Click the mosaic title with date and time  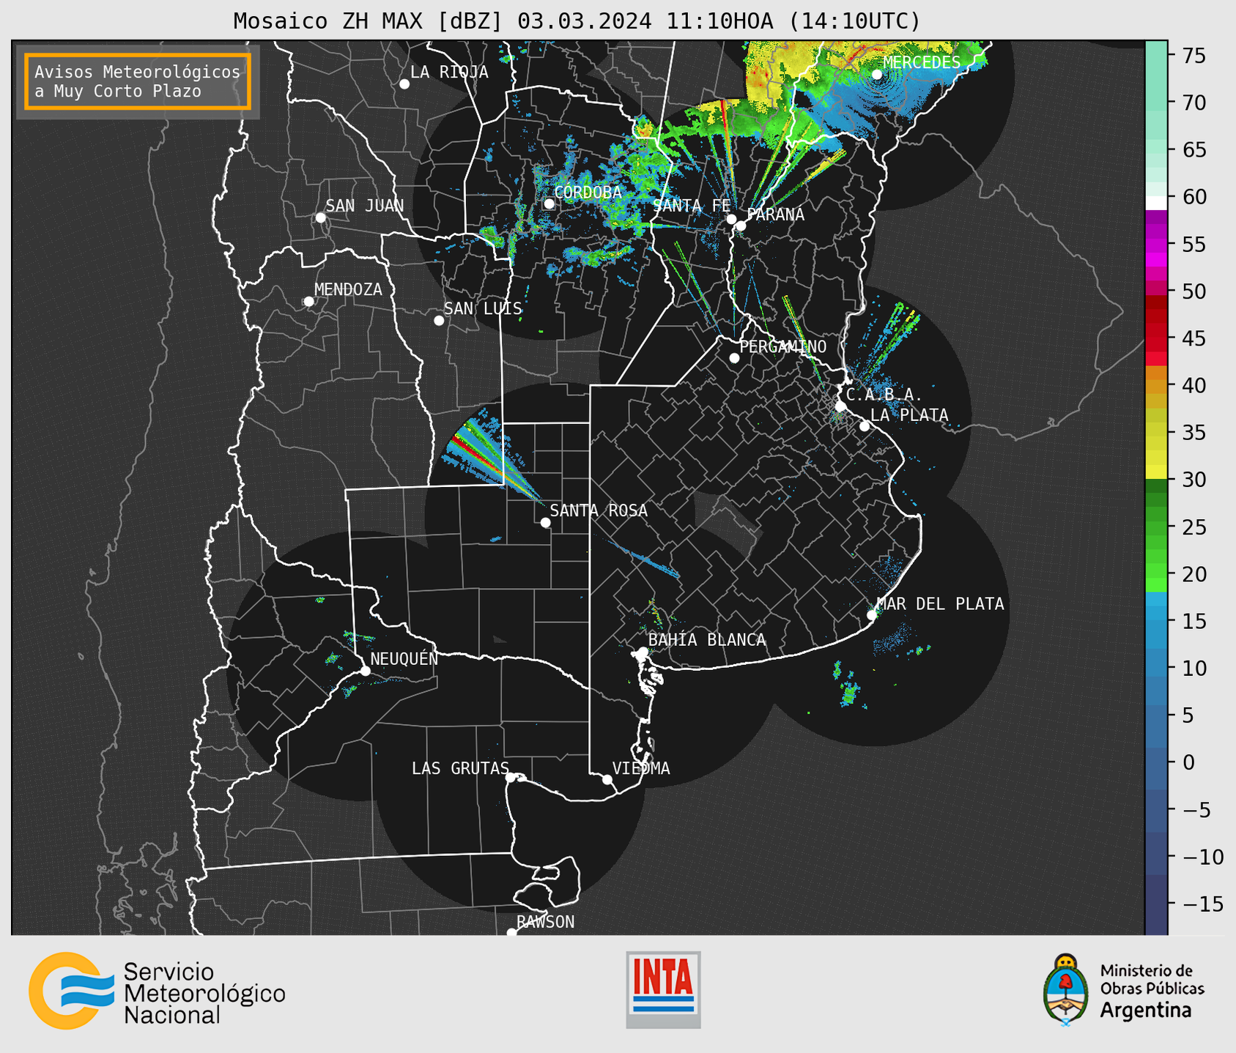pos(577,21)
